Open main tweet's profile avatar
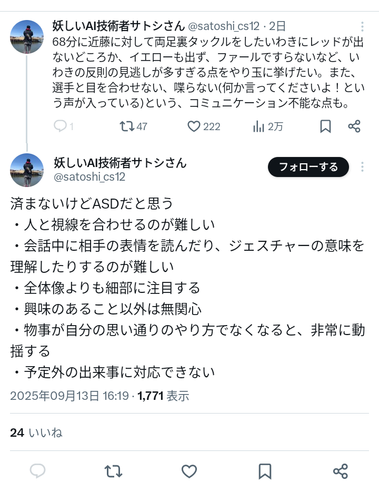Screen dimensions: 379x491 [x=27, y=170]
